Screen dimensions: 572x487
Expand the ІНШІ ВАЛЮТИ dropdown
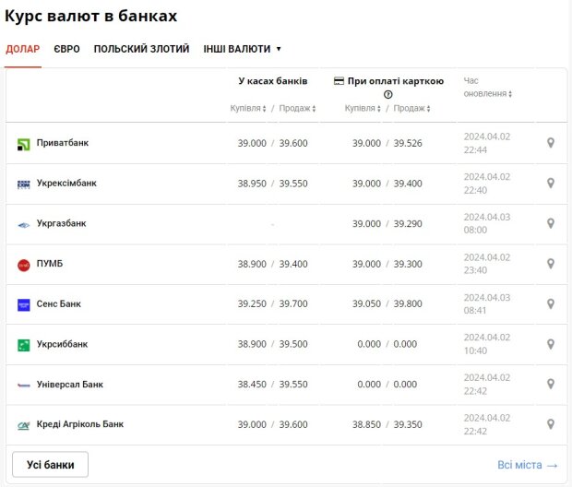[242, 49]
